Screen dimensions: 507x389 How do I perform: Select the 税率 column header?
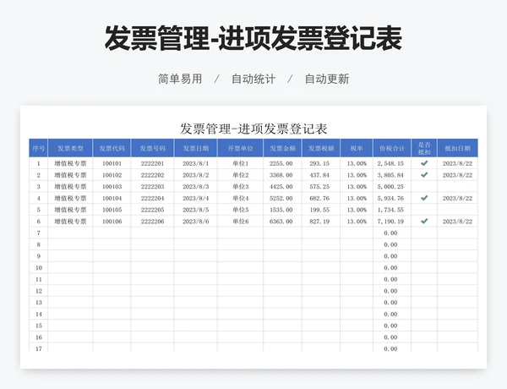tap(357, 148)
